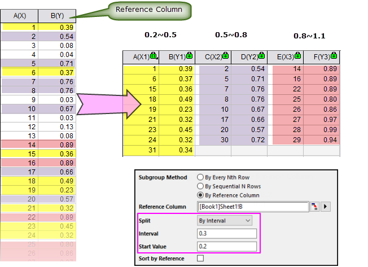
Task: Select the B(Y) column header
Action: click(x=57, y=16)
